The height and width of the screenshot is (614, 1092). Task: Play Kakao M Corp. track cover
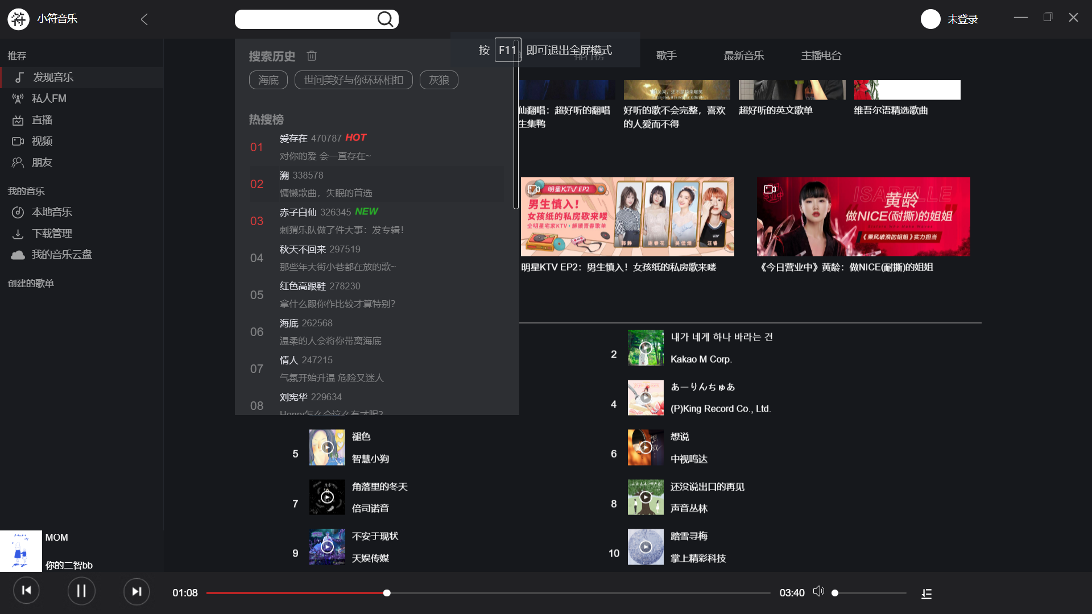point(646,348)
